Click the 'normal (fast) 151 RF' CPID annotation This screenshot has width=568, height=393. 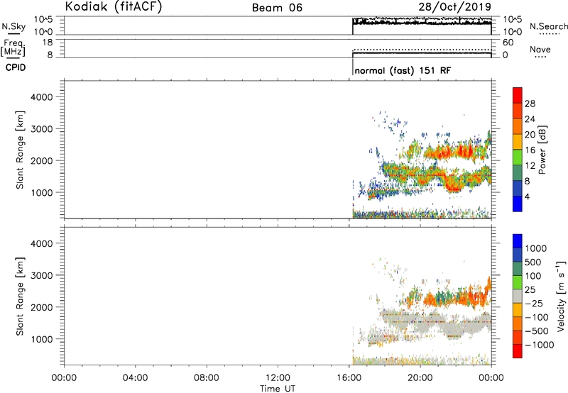point(403,70)
